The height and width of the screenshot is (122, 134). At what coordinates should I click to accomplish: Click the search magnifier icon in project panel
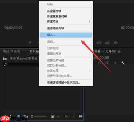coord(5,65)
